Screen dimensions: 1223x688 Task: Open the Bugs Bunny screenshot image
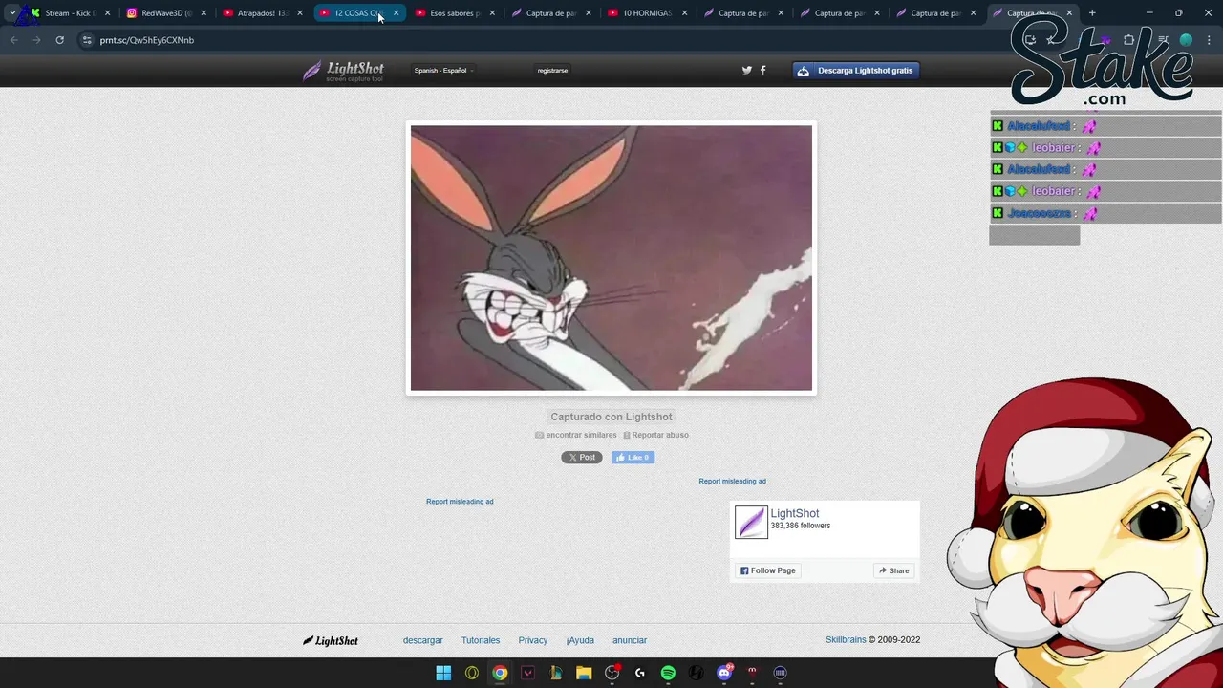(611, 258)
